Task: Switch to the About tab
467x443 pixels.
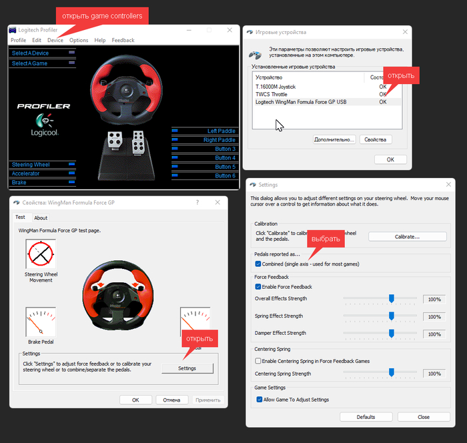Action: (x=41, y=218)
